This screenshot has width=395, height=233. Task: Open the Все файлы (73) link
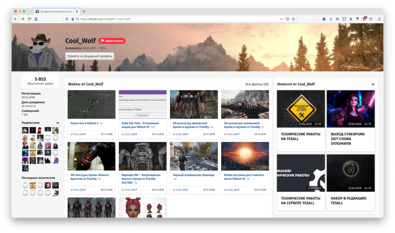(257, 84)
